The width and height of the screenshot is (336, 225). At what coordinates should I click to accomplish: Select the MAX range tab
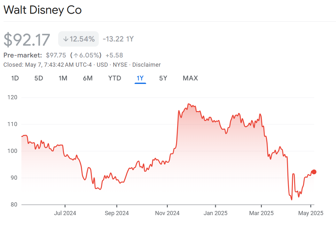(190, 78)
